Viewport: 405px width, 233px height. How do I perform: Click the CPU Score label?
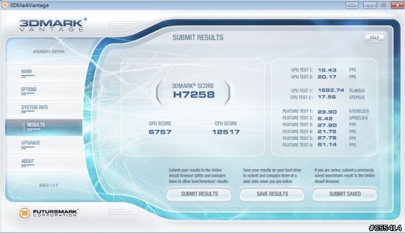coord(226,123)
